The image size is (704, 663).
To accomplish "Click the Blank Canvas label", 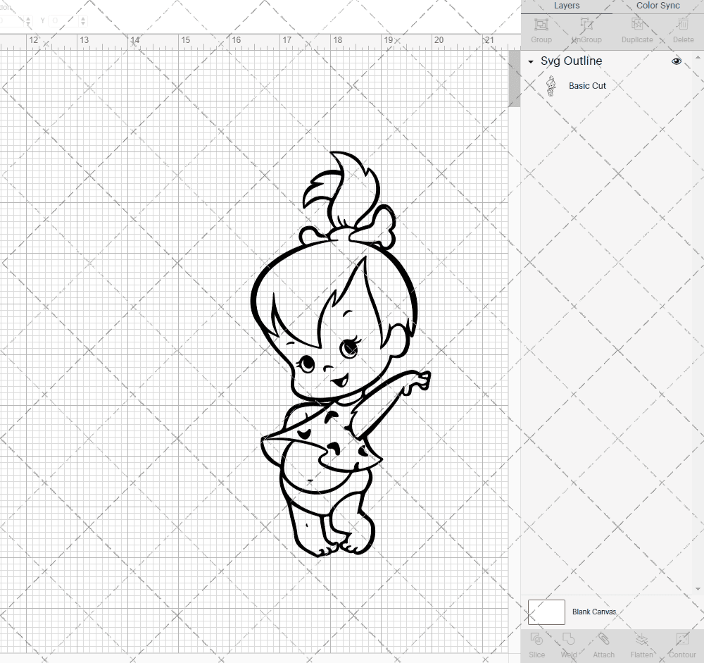I will tap(594, 612).
